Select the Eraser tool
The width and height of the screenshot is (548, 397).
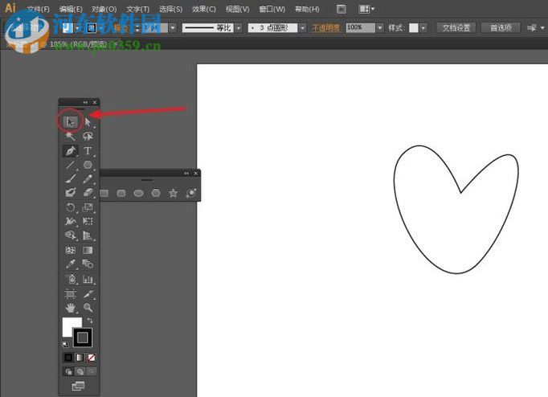point(88,193)
